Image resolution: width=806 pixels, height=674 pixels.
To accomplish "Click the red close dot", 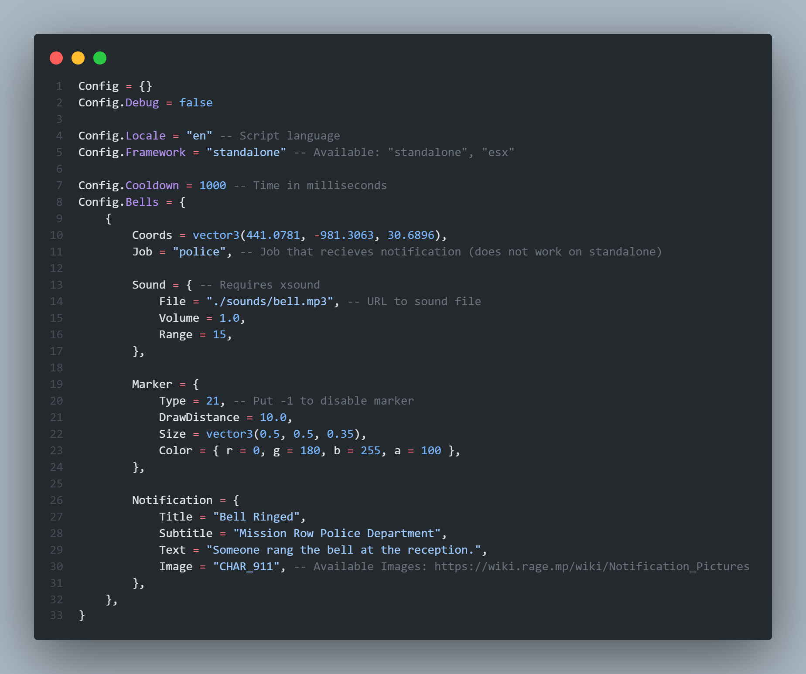I will pyautogui.click(x=56, y=58).
